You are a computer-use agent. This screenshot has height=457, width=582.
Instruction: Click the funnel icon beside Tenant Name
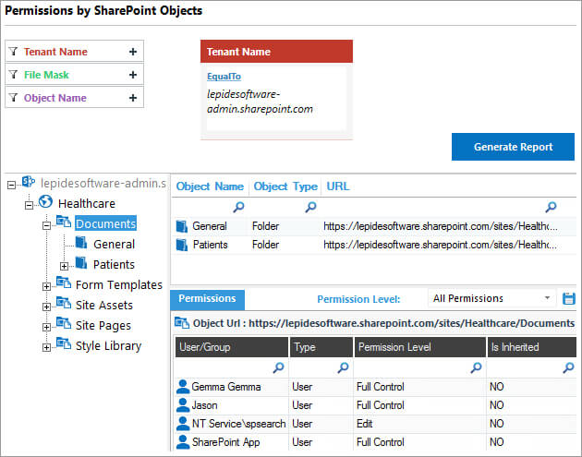[13, 51]
